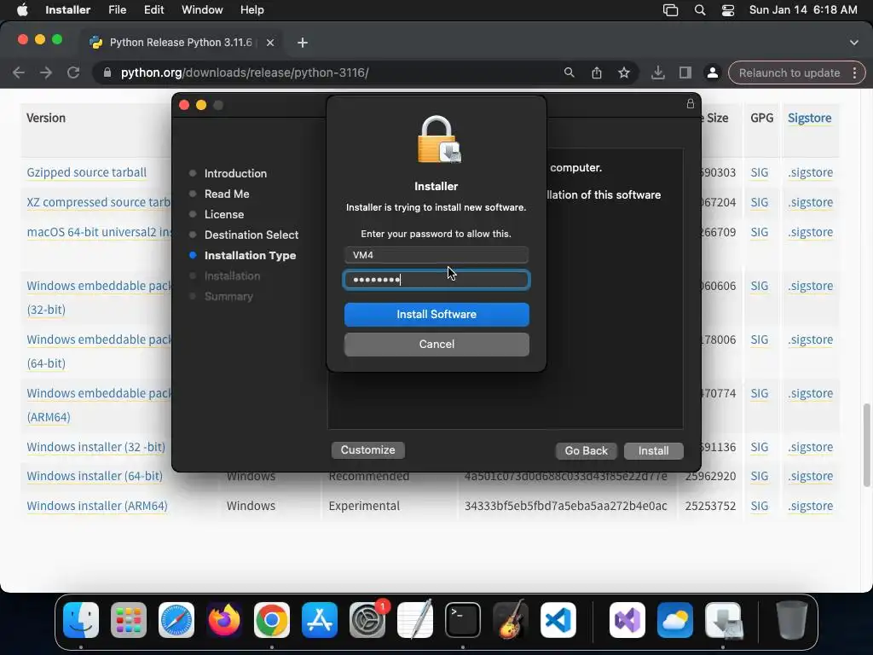Open Visual Studio purple dock icon

pos(627,620)
